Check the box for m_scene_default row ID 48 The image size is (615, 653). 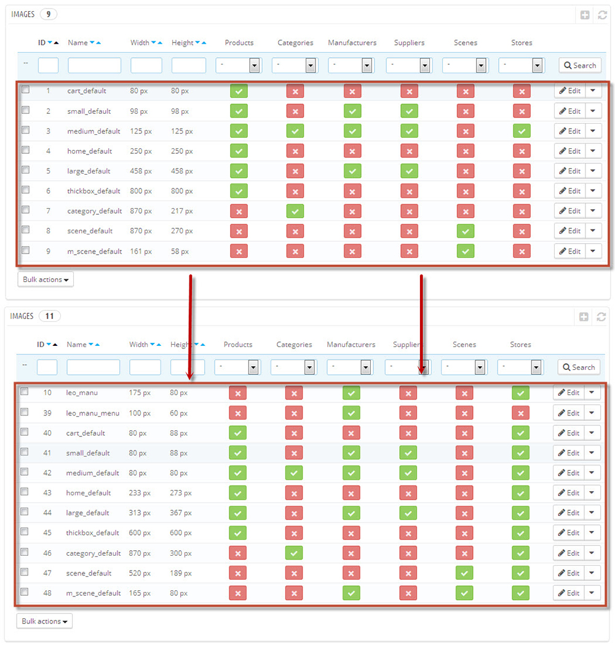[24, 592]
